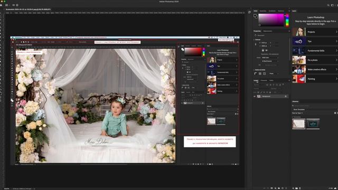
Task: Open Fundamental Skills in Learn panel
Action: tap(315, 51)
